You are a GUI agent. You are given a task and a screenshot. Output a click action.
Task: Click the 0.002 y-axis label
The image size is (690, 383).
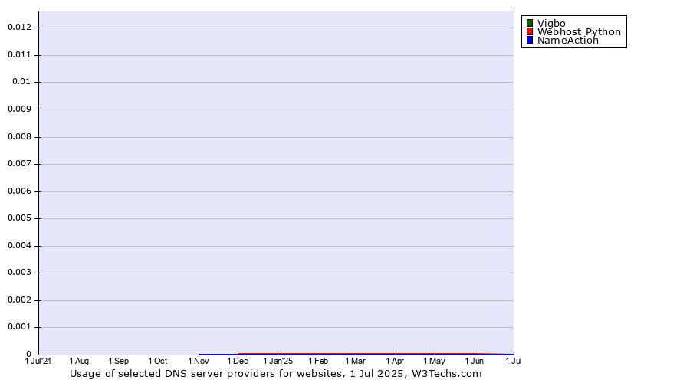pos(20,300)
